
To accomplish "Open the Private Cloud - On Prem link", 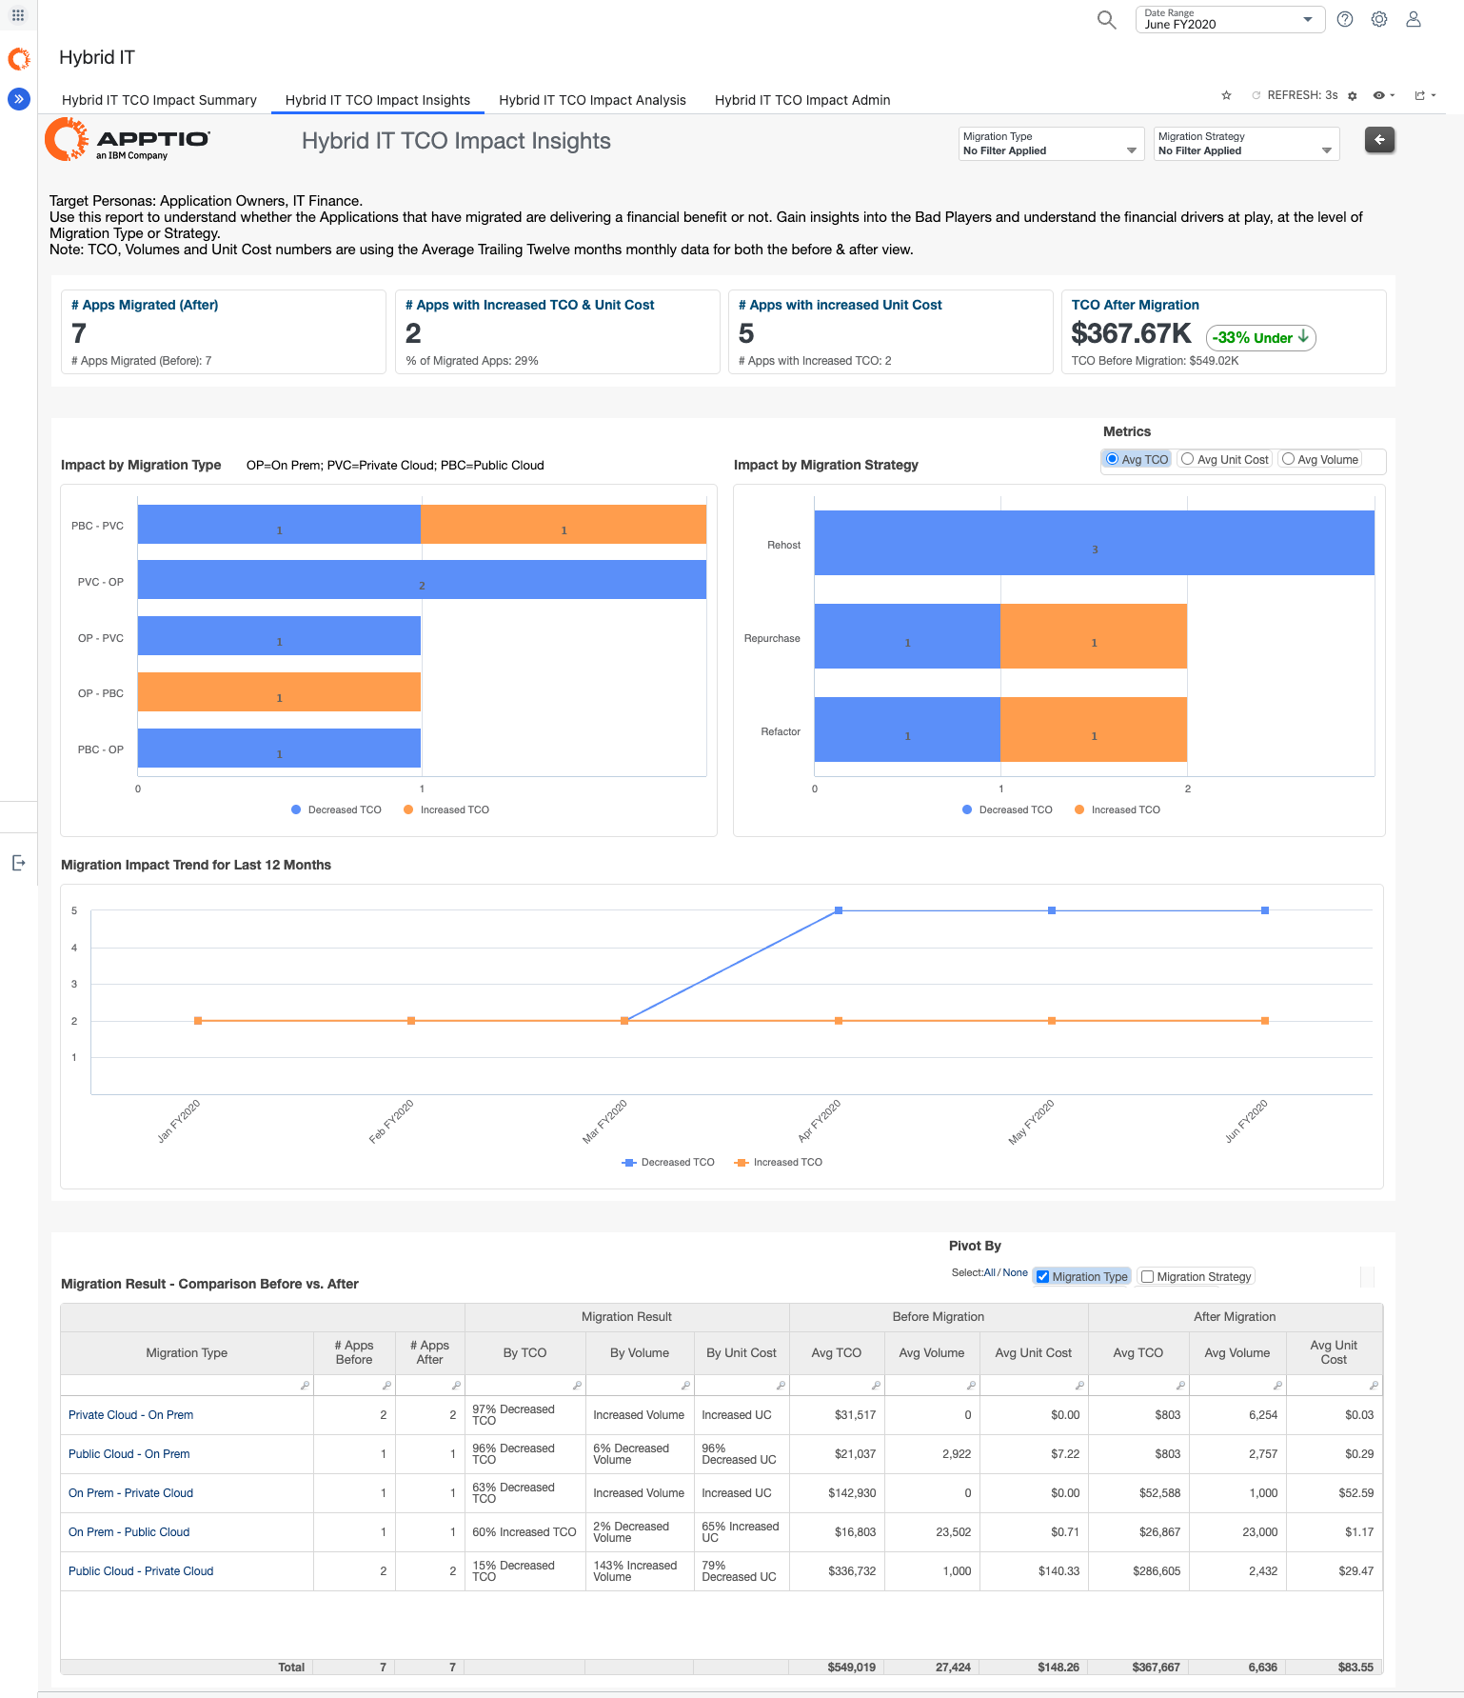I will (130, 1415).
